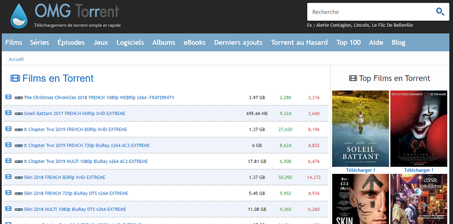Open the Films menu
The width and height of the screenshot is (453, 224).
pyautogui.click(x=14, y=43)
